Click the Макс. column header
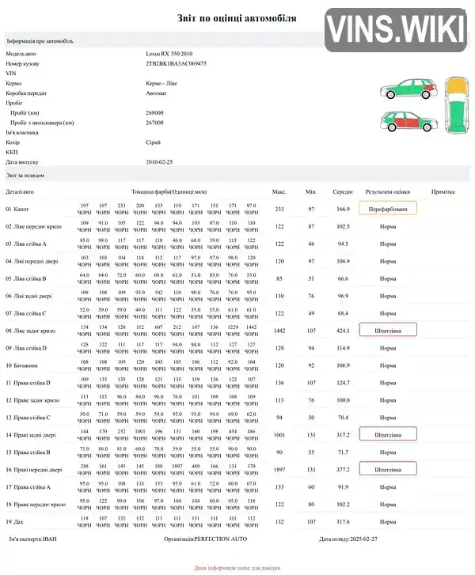475x575 pixels. [279, 191]
